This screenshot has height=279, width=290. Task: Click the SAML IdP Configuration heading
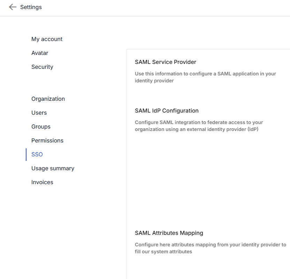167,111
